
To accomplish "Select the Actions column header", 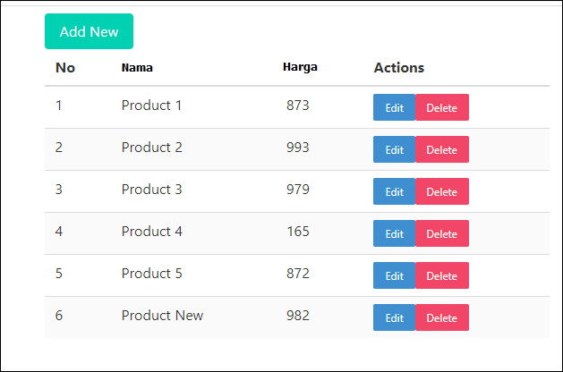I will [398, 68].
